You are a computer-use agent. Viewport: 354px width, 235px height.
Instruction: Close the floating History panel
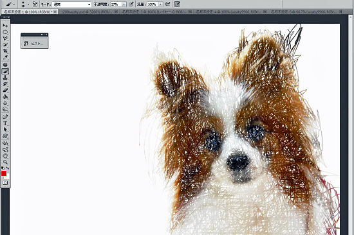pos(46,35)
